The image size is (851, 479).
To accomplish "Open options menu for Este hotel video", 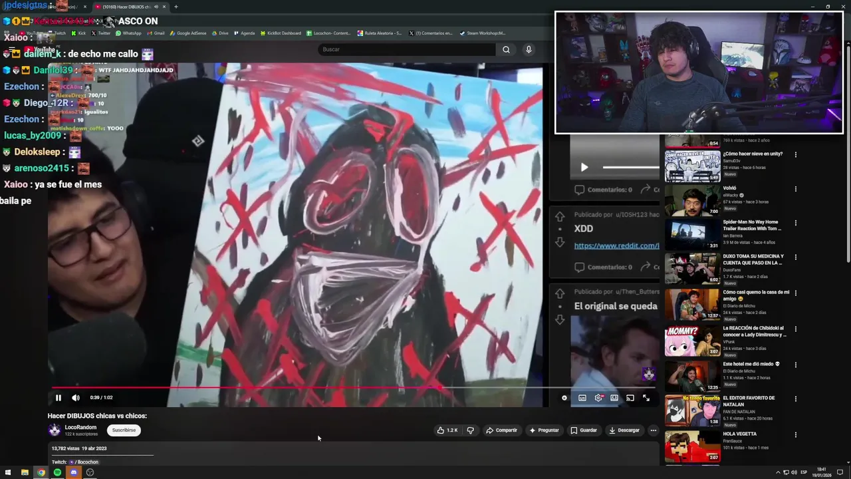I will click(x=795, y=365).
